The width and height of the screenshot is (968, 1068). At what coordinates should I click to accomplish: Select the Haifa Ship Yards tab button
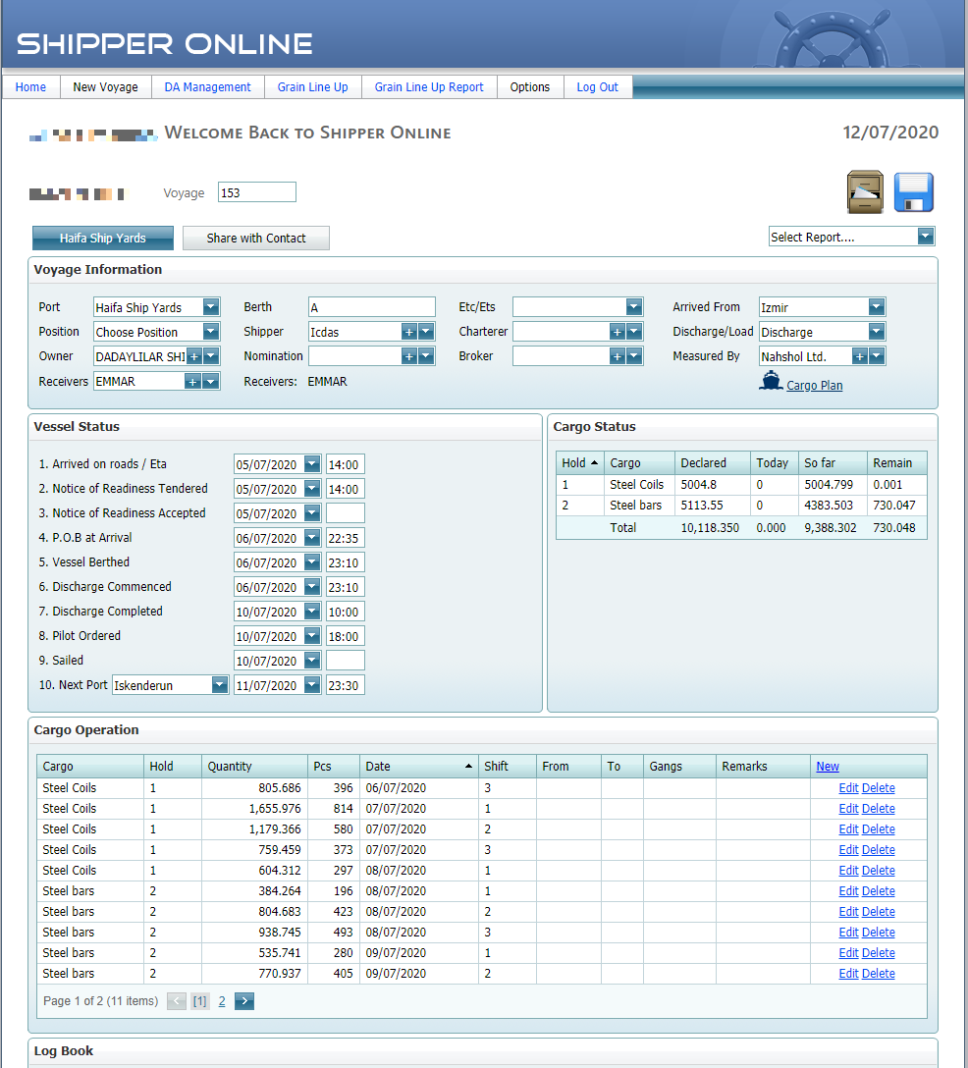(x=103, y=239)
